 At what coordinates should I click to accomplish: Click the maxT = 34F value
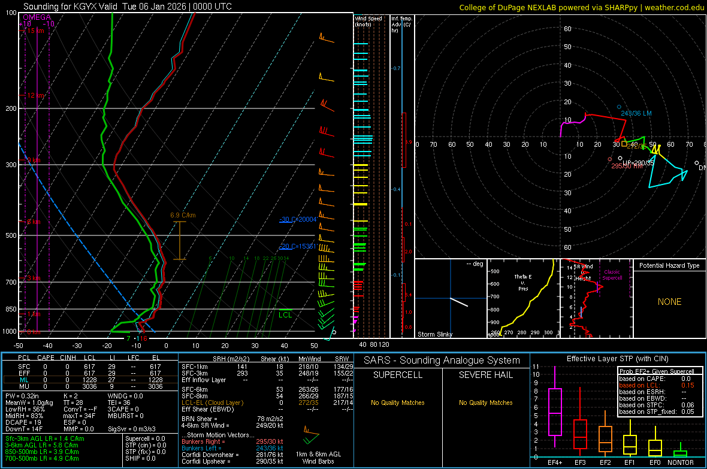point(79,416)
